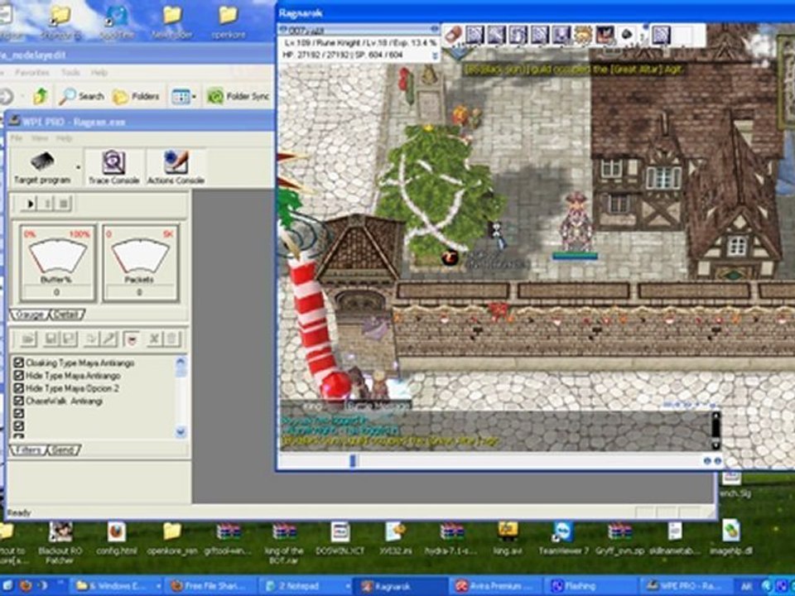The image size is (795, 596).
Task: Open config.html desktop icon
Action: (x=117, y=539)
